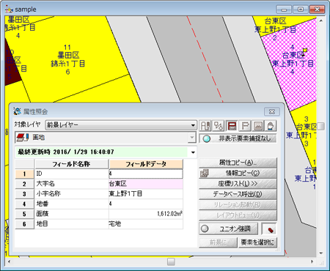
Task: Toggle the red table layout icon
Action: pyautogui.click(x=232, y=126)
